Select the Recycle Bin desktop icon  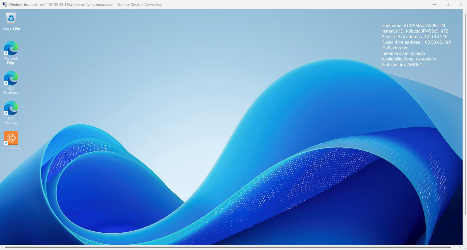(x=11, y=19)
